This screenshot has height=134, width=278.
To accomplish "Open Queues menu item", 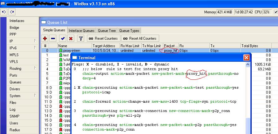I will [15, 82].
